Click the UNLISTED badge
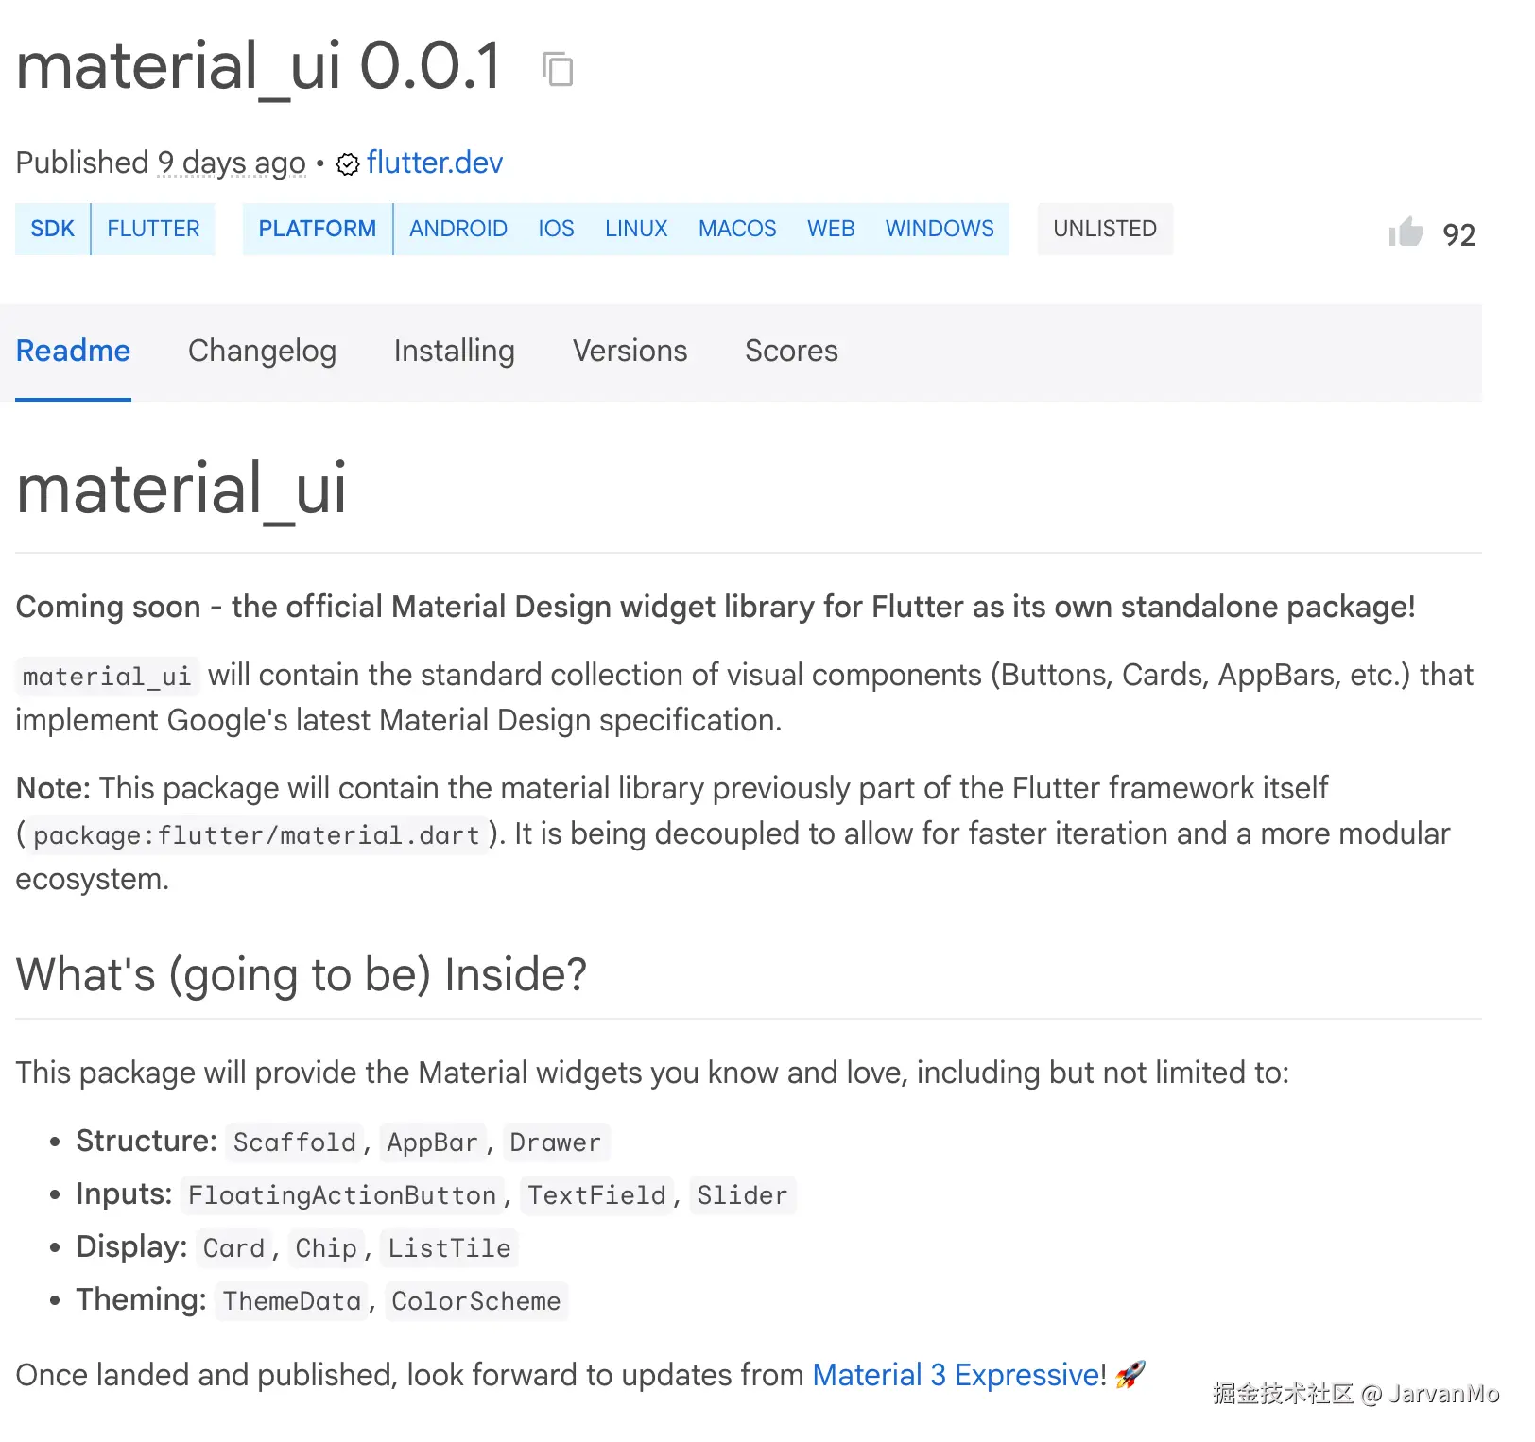The width and height of the screenshot is (1535, 1442). (1104, 229)
